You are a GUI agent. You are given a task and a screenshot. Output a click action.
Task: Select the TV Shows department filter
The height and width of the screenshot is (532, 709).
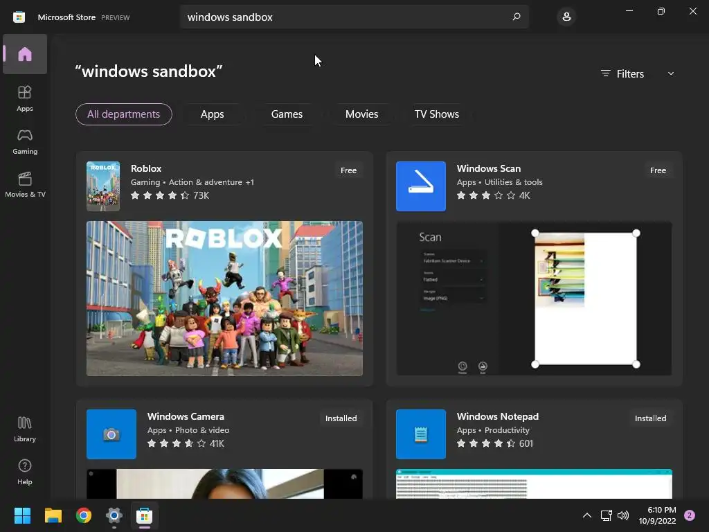436,114
